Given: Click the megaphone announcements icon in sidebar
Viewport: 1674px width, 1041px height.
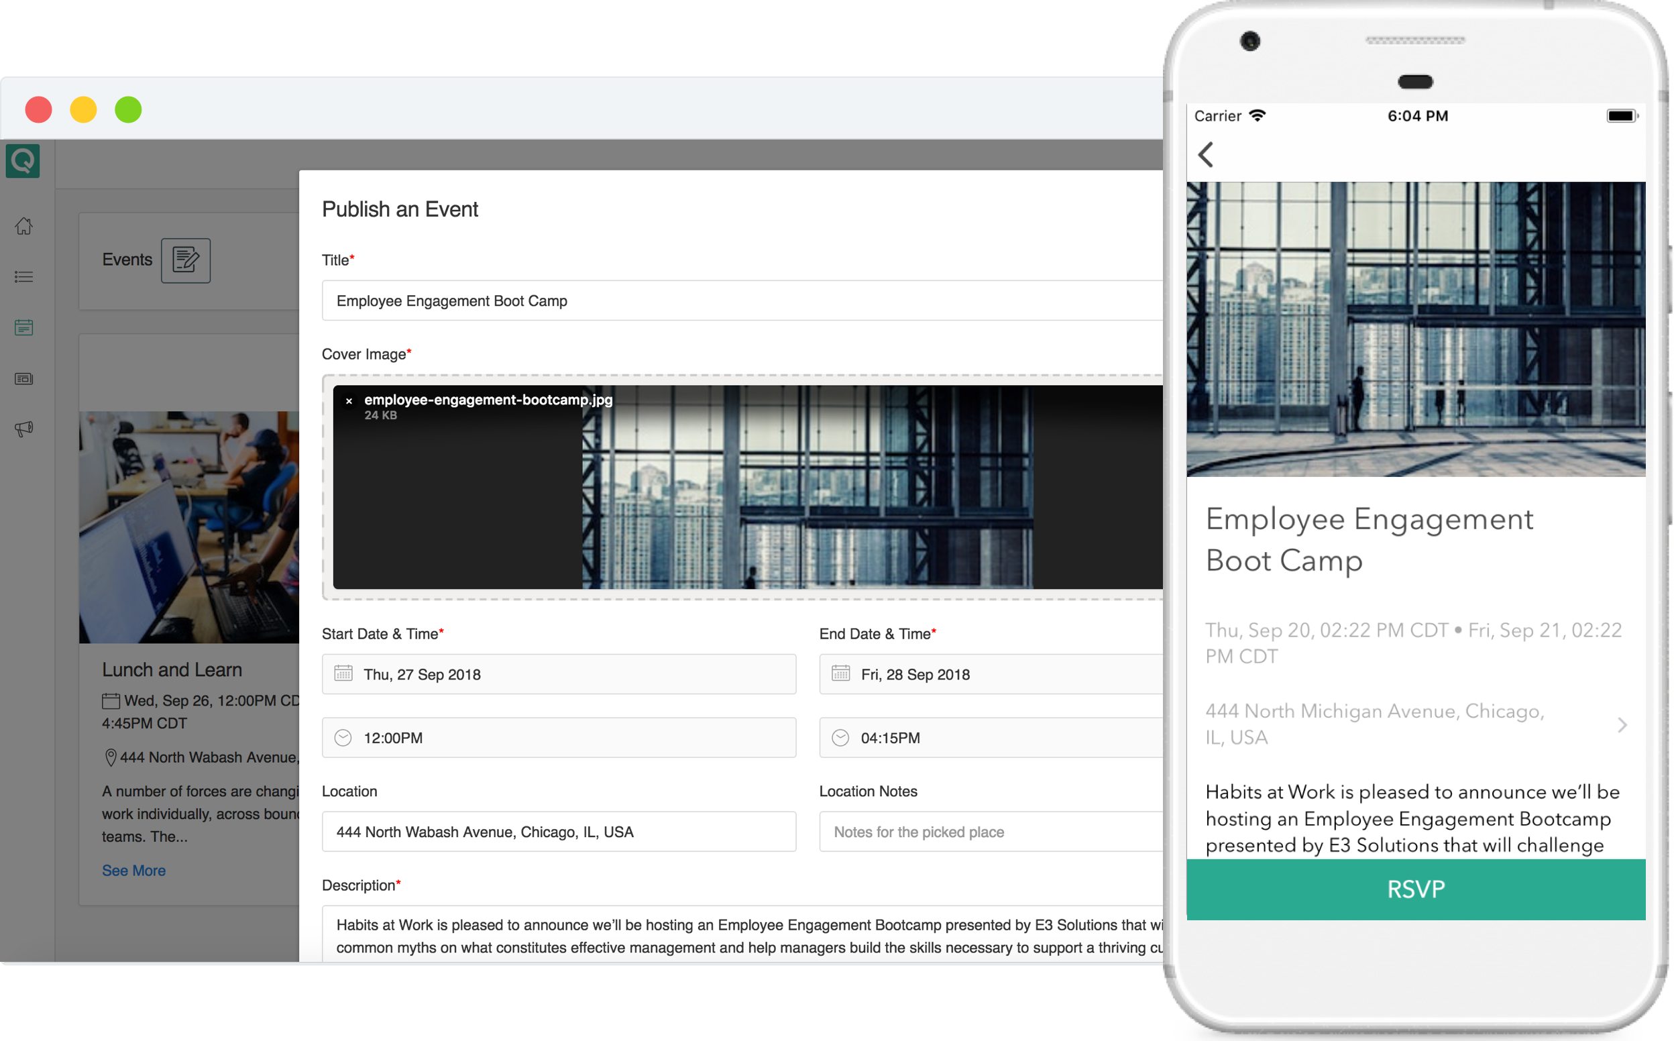Looking at the screenshot, I should (23, 428).
